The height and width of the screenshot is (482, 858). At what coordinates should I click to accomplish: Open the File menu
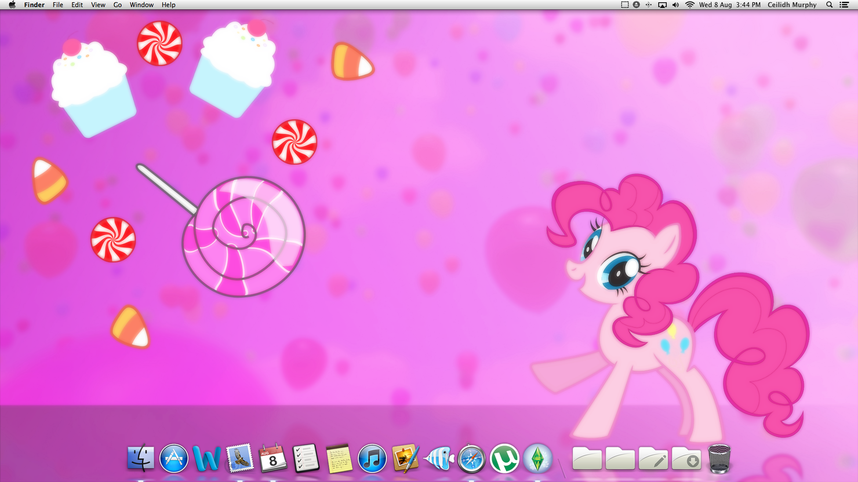click(58, 5)
